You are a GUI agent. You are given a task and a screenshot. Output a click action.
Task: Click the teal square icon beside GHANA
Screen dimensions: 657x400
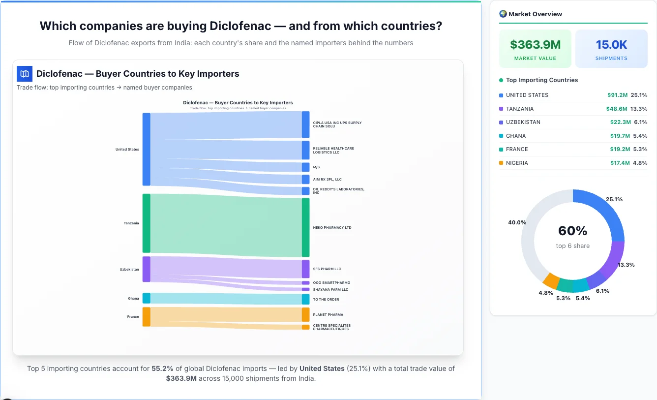click(x=501, y=136)
